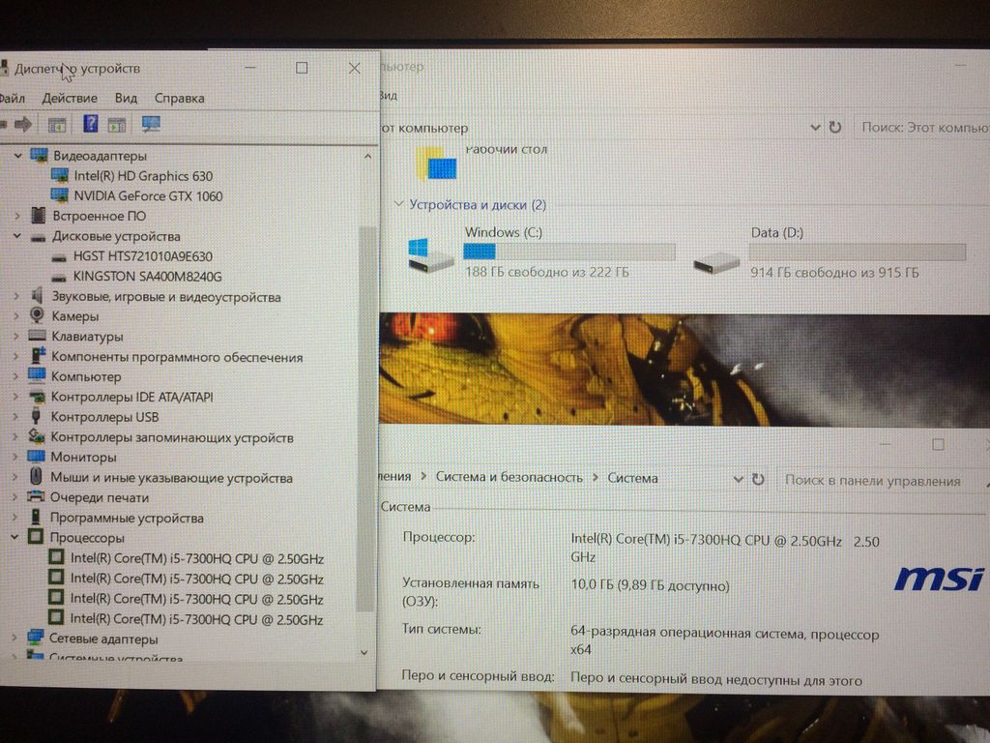Select the Windows (C:) drive icon

point(430,255)
